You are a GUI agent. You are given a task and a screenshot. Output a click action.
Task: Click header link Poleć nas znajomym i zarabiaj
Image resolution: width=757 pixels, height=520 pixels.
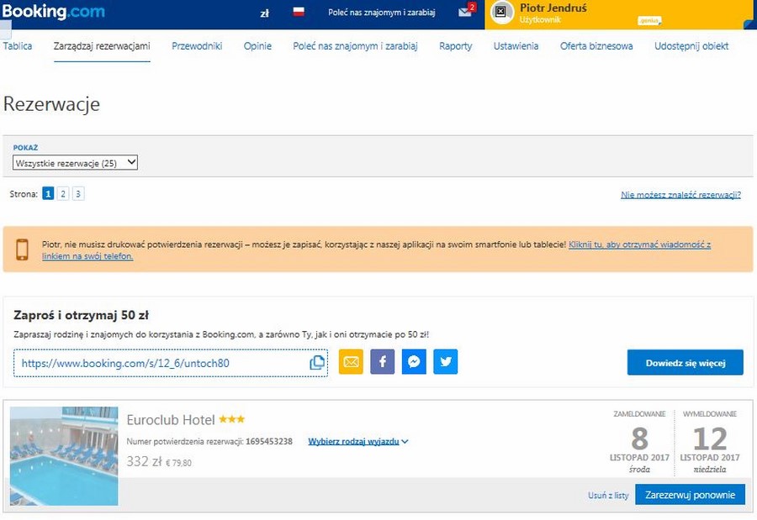[x=381, y=12]
